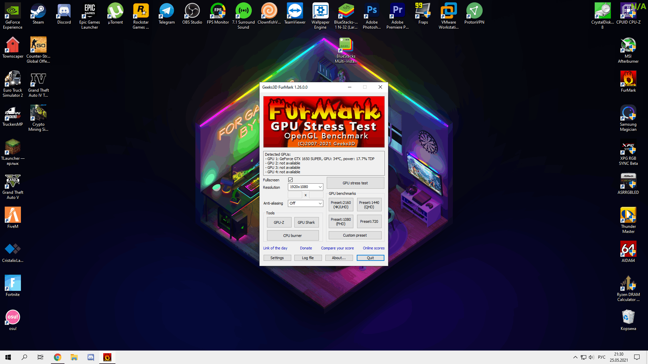Click the Log file button

coord(308,258)
